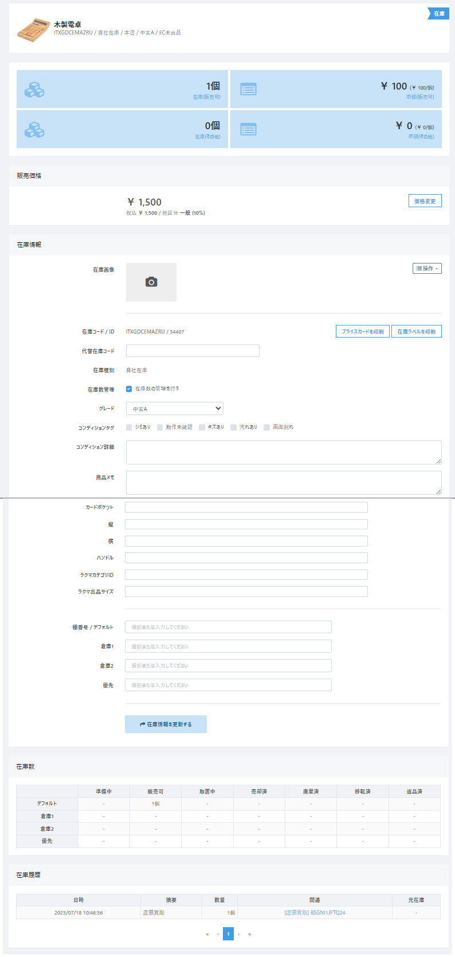Check the キズあり condition tag
Viewport: 455px width, 957px height.
point(202,427)
